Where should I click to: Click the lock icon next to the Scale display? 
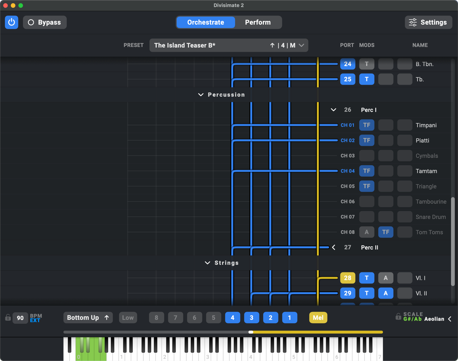[398, 317]
